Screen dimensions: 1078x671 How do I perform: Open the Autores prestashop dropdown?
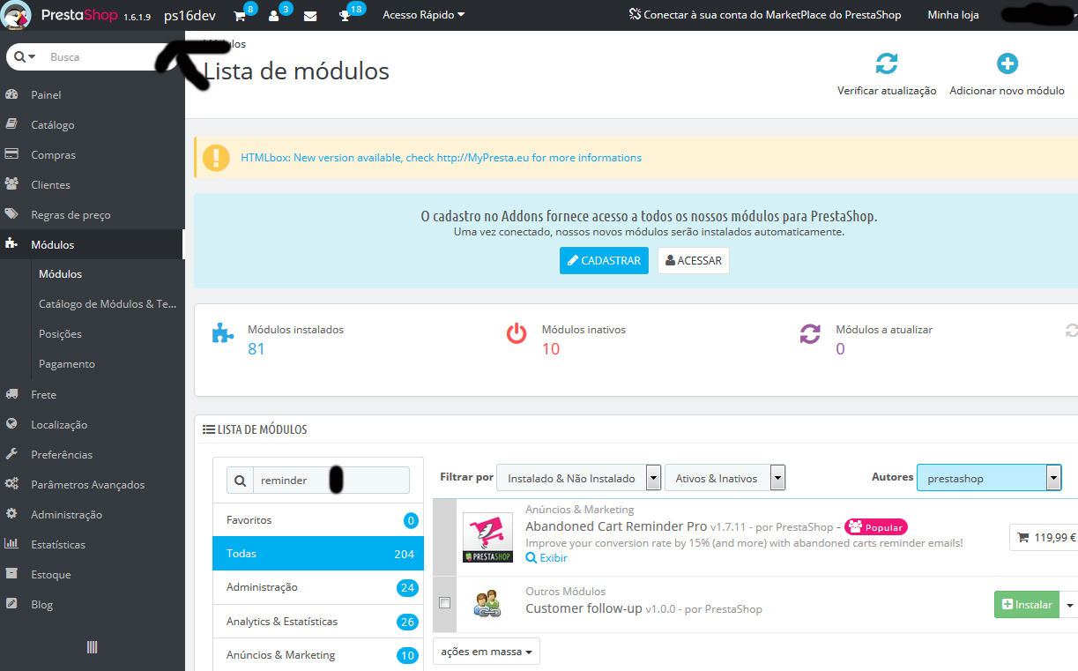pyautogui.click(x=989, y=478)
